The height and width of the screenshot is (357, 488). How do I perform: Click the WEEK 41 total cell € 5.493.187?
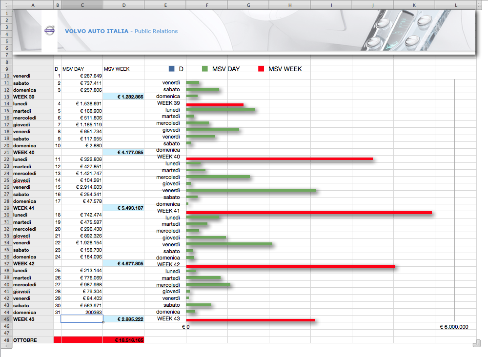click(123, 208)
